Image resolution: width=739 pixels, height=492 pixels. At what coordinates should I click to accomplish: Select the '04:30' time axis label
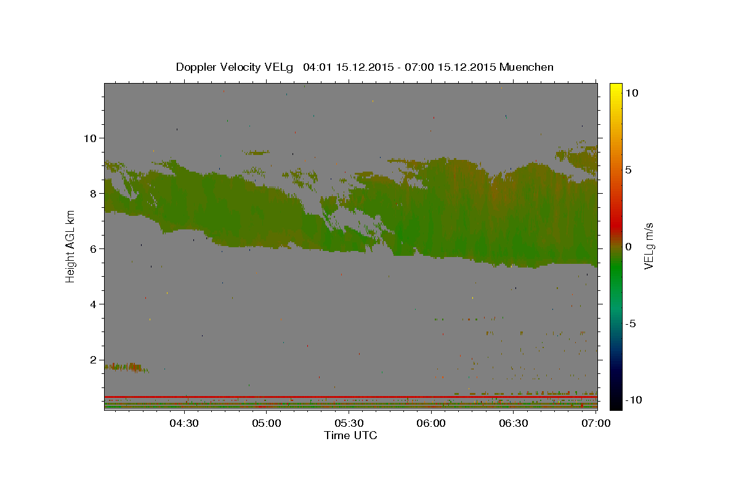point(184,423)
